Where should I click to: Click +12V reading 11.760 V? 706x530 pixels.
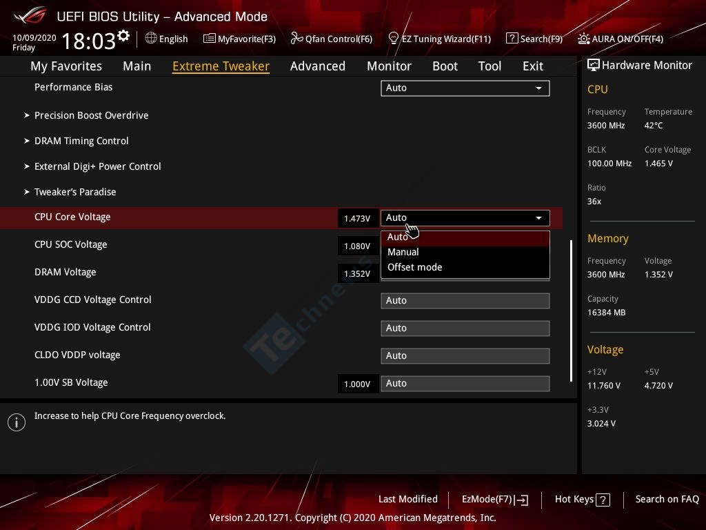[x=604, y=386]
